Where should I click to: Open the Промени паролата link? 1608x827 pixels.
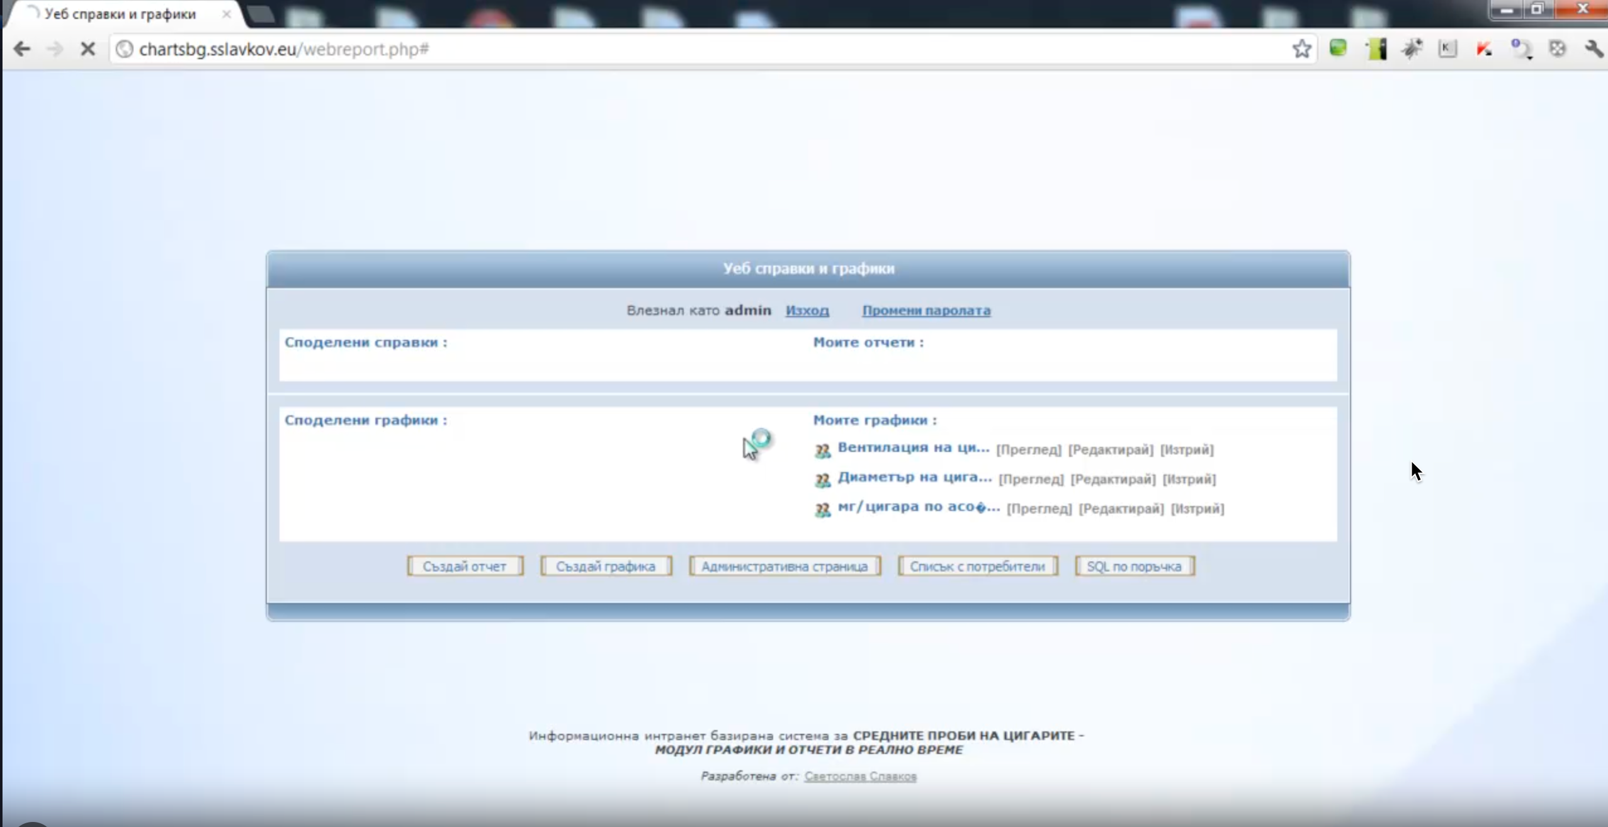tap(926, 310)
